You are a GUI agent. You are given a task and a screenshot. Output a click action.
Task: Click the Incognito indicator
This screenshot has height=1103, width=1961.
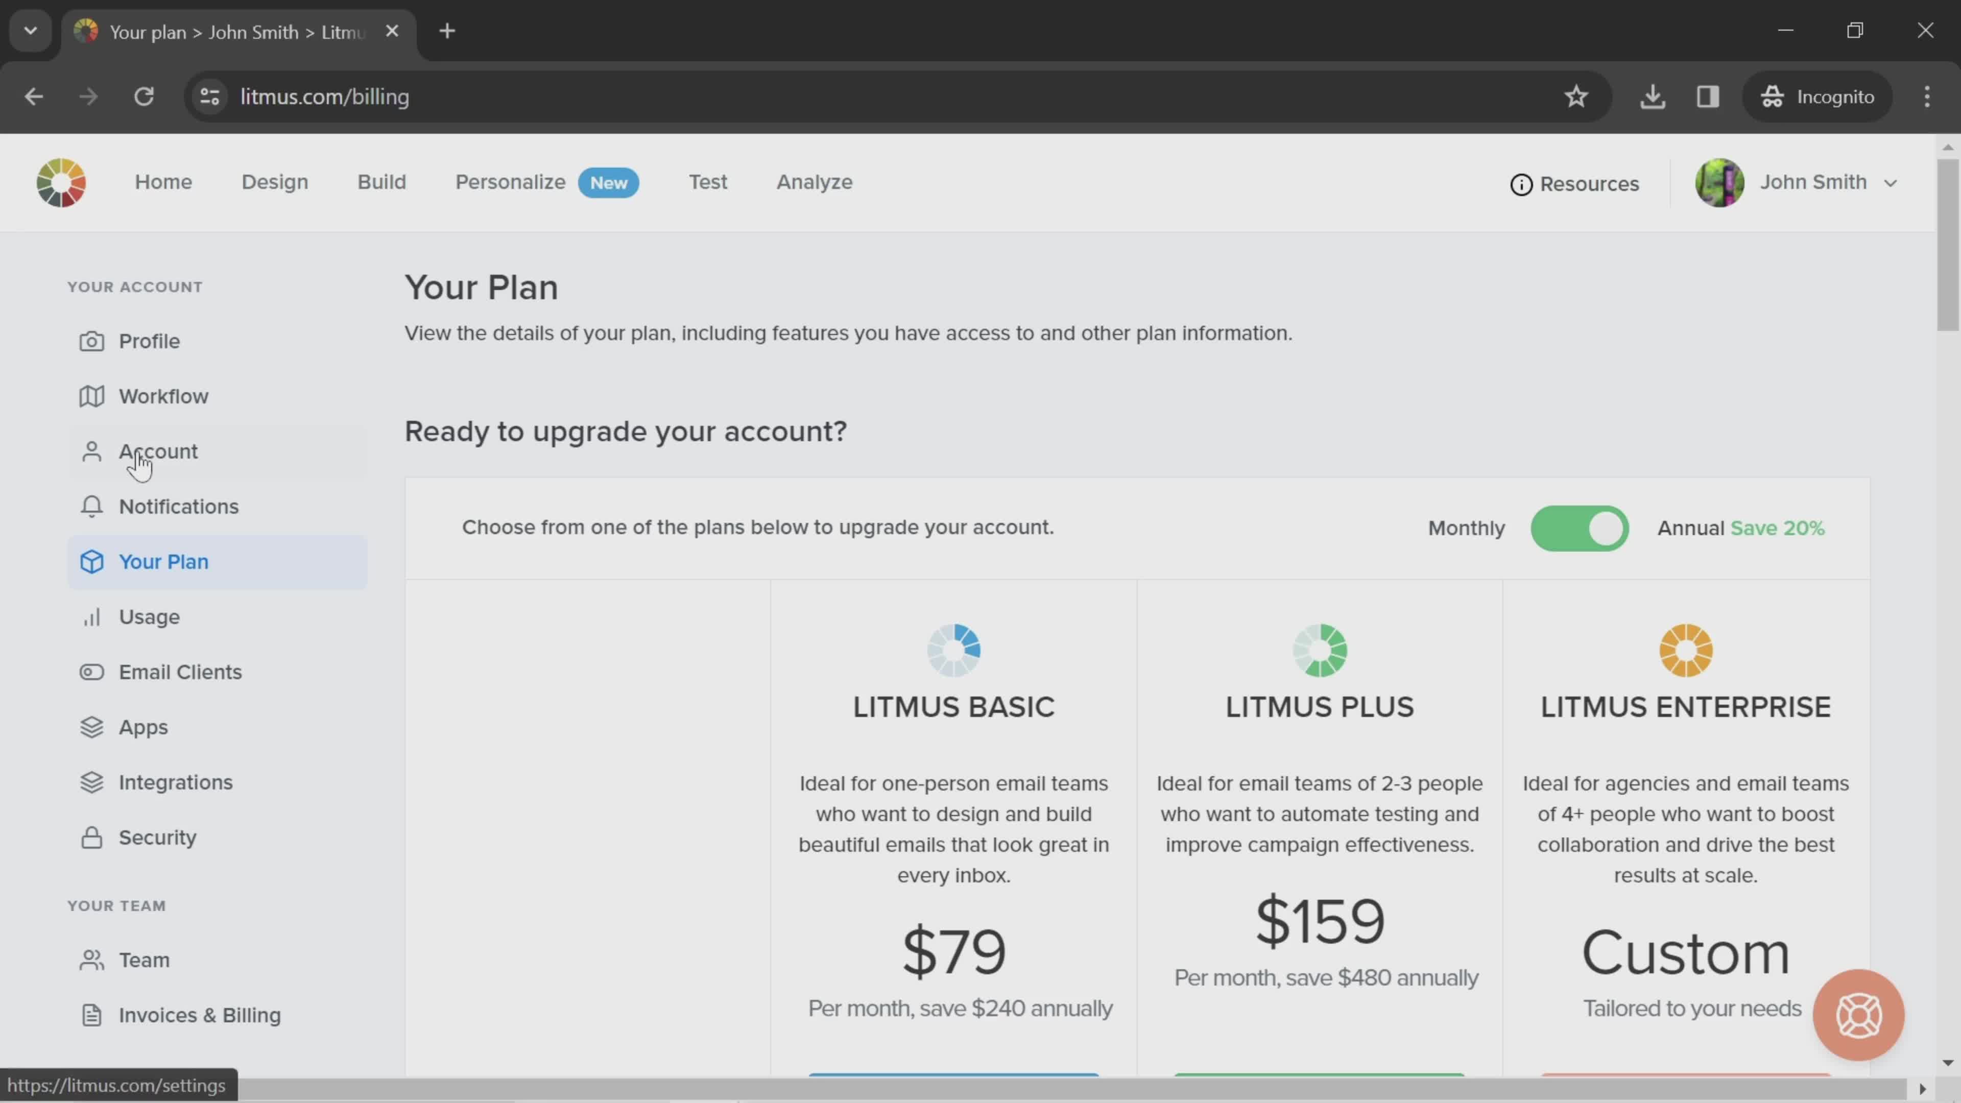[x=1818, y=97]
